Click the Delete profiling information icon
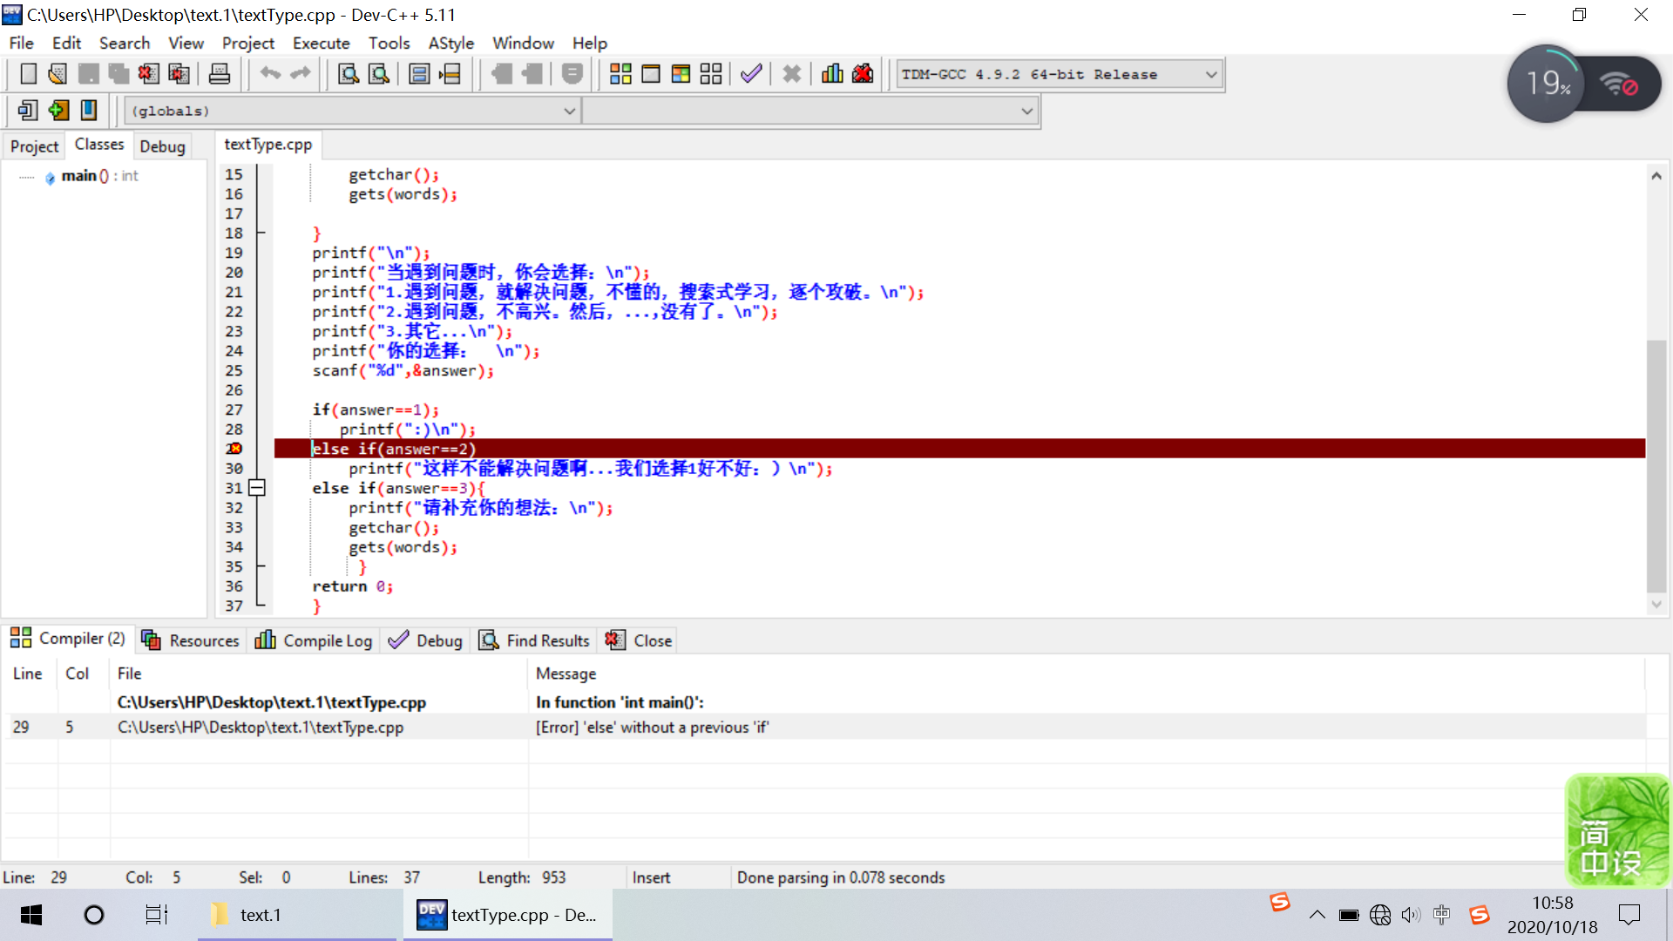 tap(863, 74)
